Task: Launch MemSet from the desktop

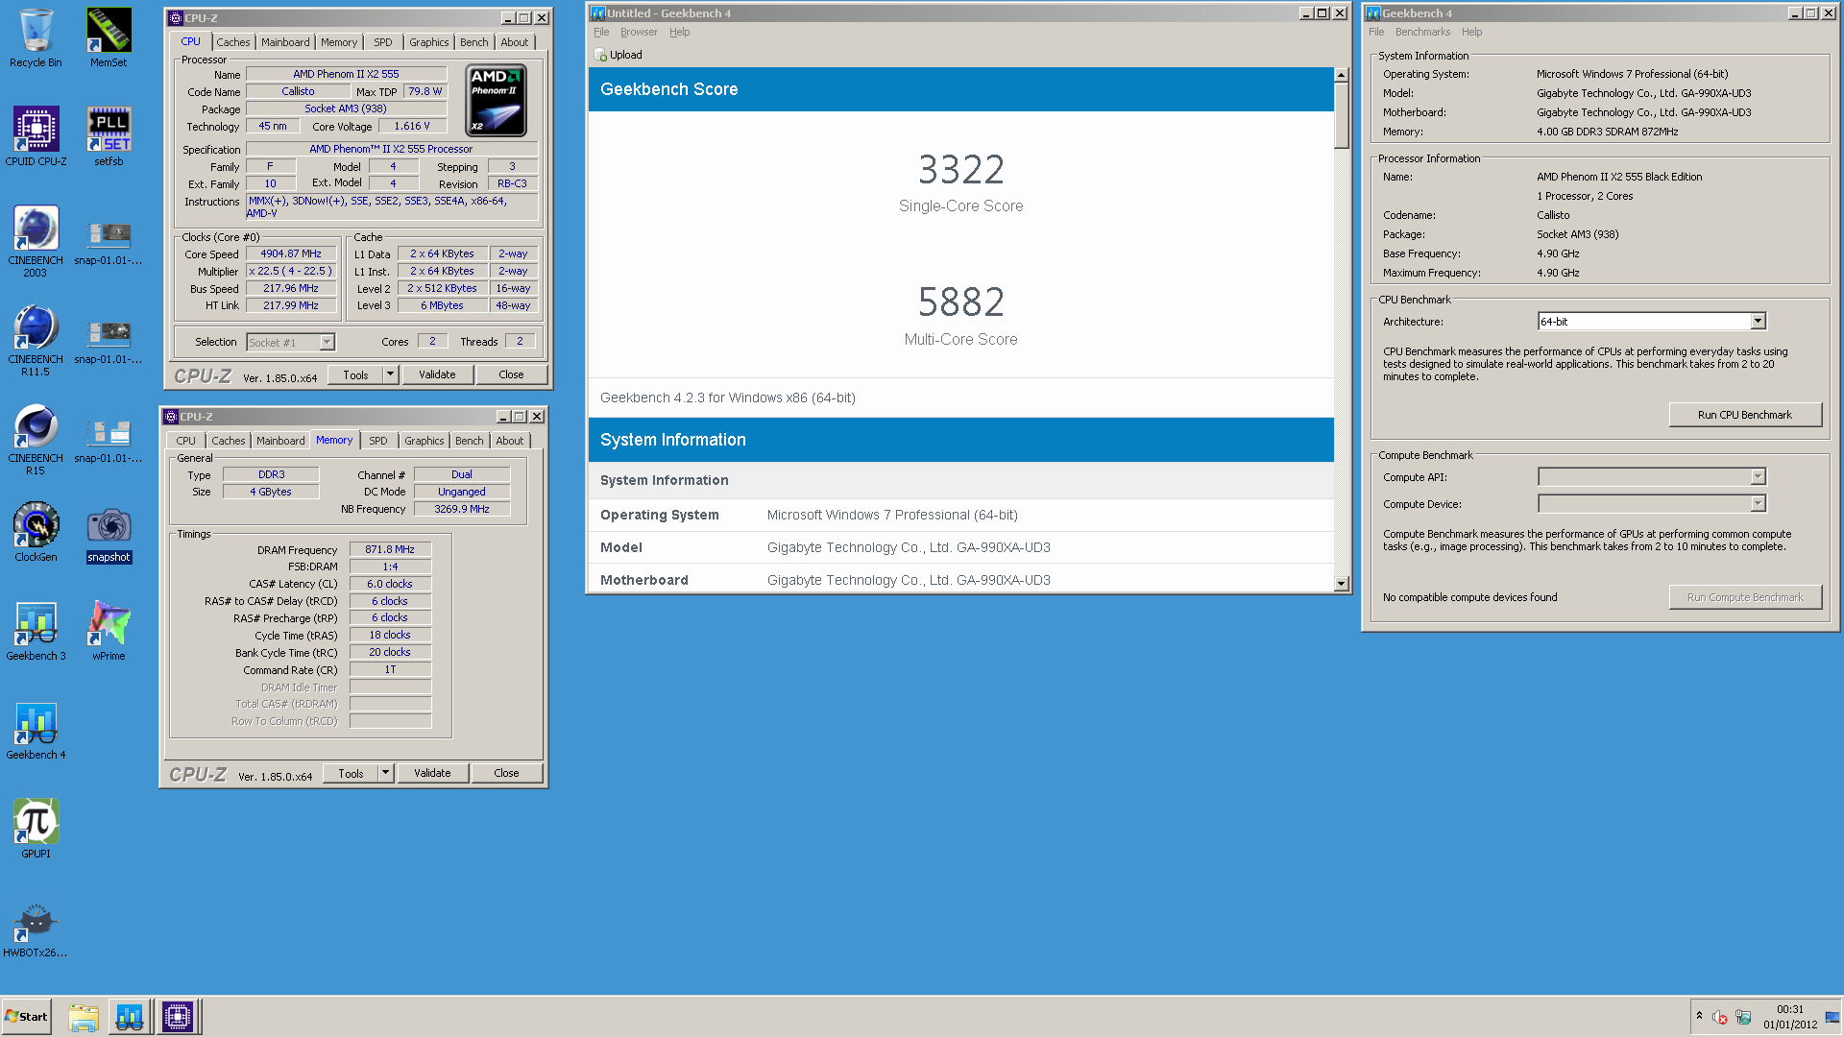Action: coord(109,38)
